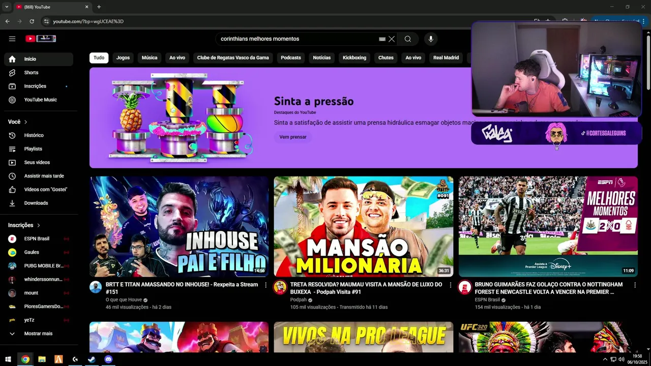Screen dimensions: 651x366
Task: Open the PioresGamersDo subscription
Action: [x=39, y=307]
